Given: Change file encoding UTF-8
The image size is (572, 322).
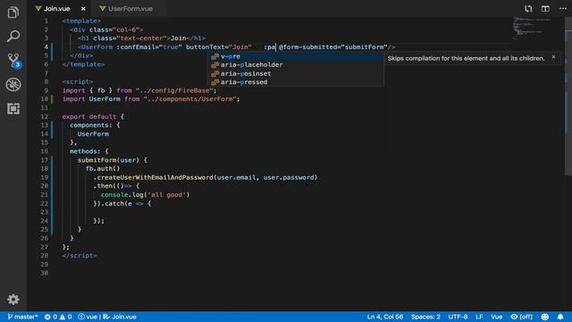Looking at the screenshot, I should pyautogui.click(x=458, y=317).
